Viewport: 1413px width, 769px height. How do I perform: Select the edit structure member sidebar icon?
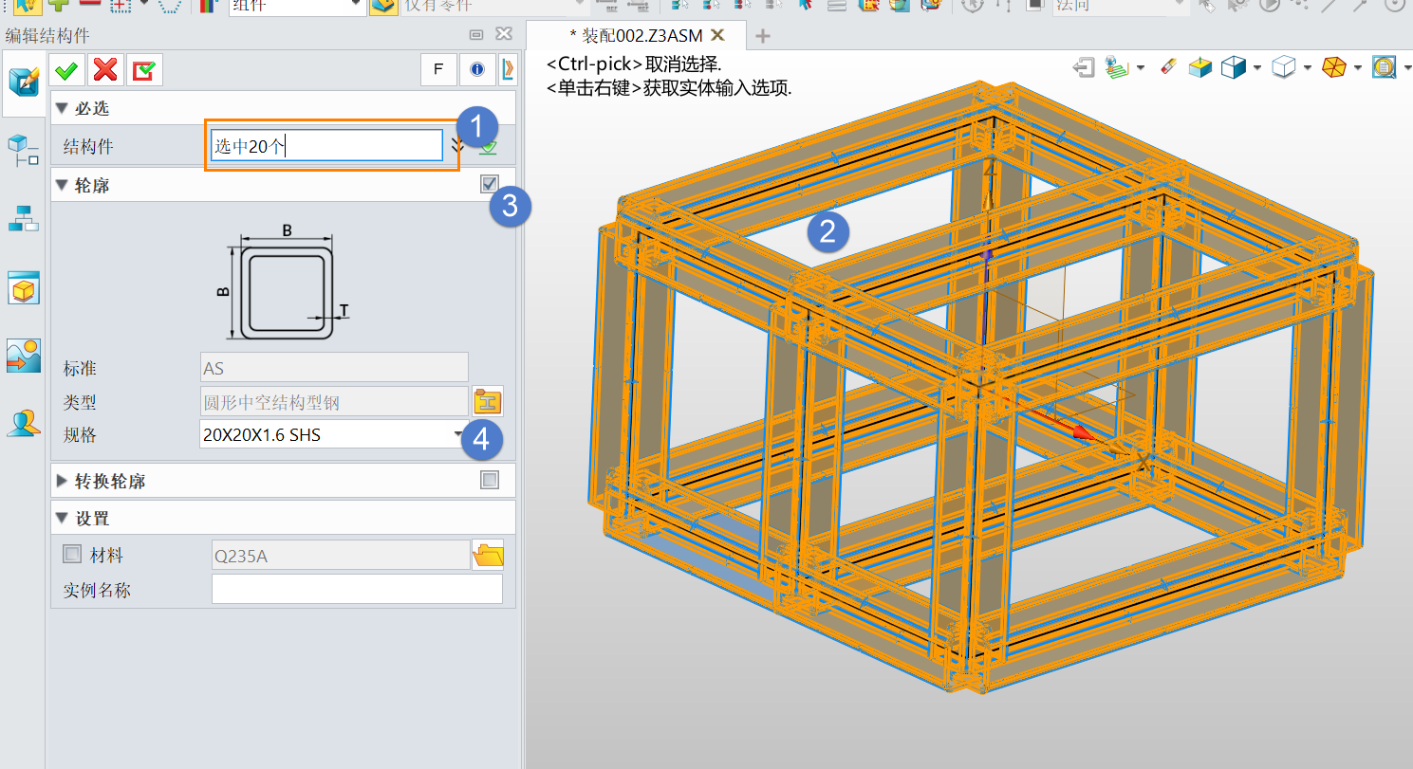pos(23,82)
